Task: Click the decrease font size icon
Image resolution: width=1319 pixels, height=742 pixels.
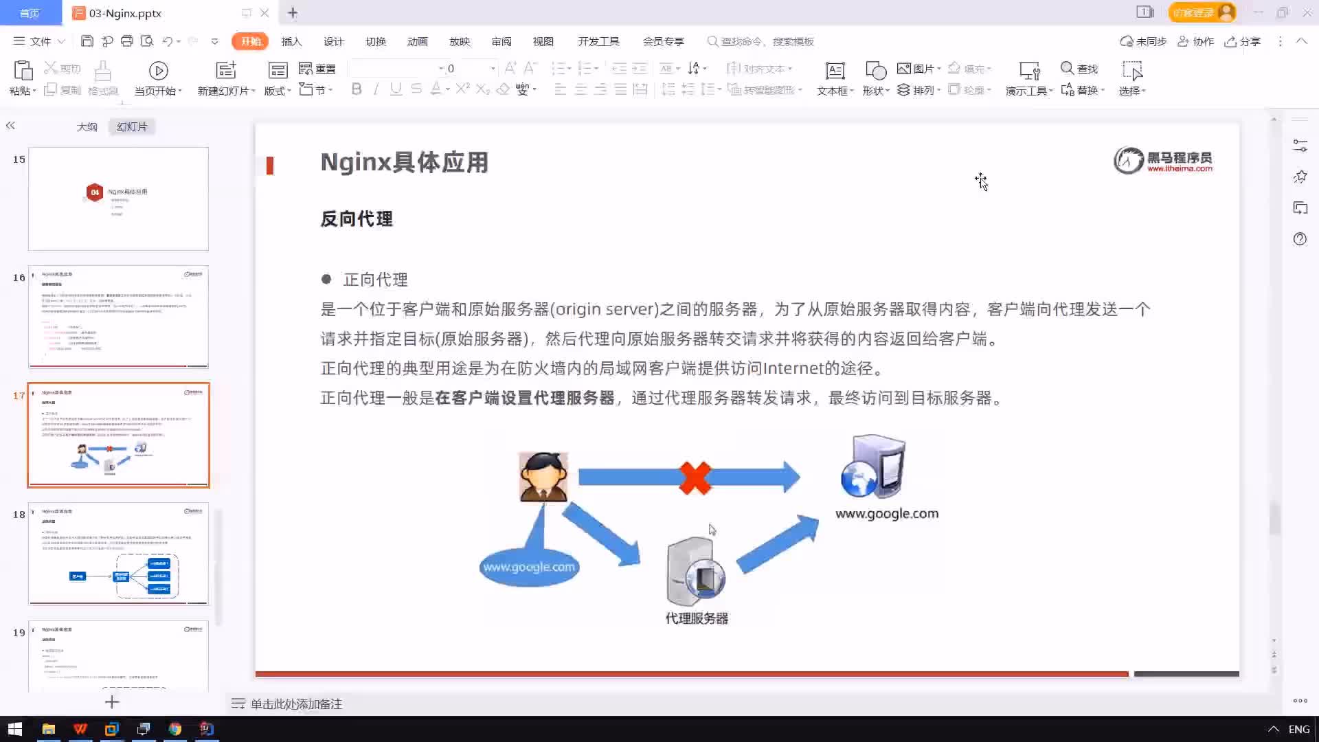Action: [530, 68]
